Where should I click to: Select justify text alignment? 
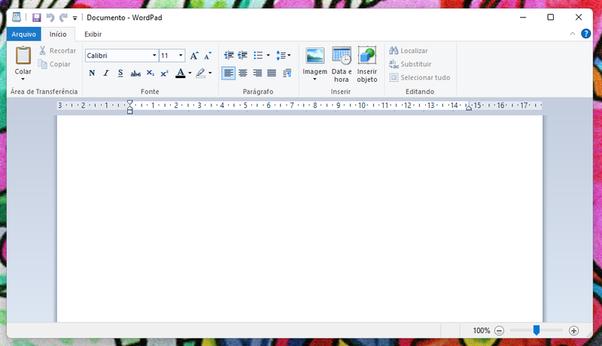coord(272,73)
